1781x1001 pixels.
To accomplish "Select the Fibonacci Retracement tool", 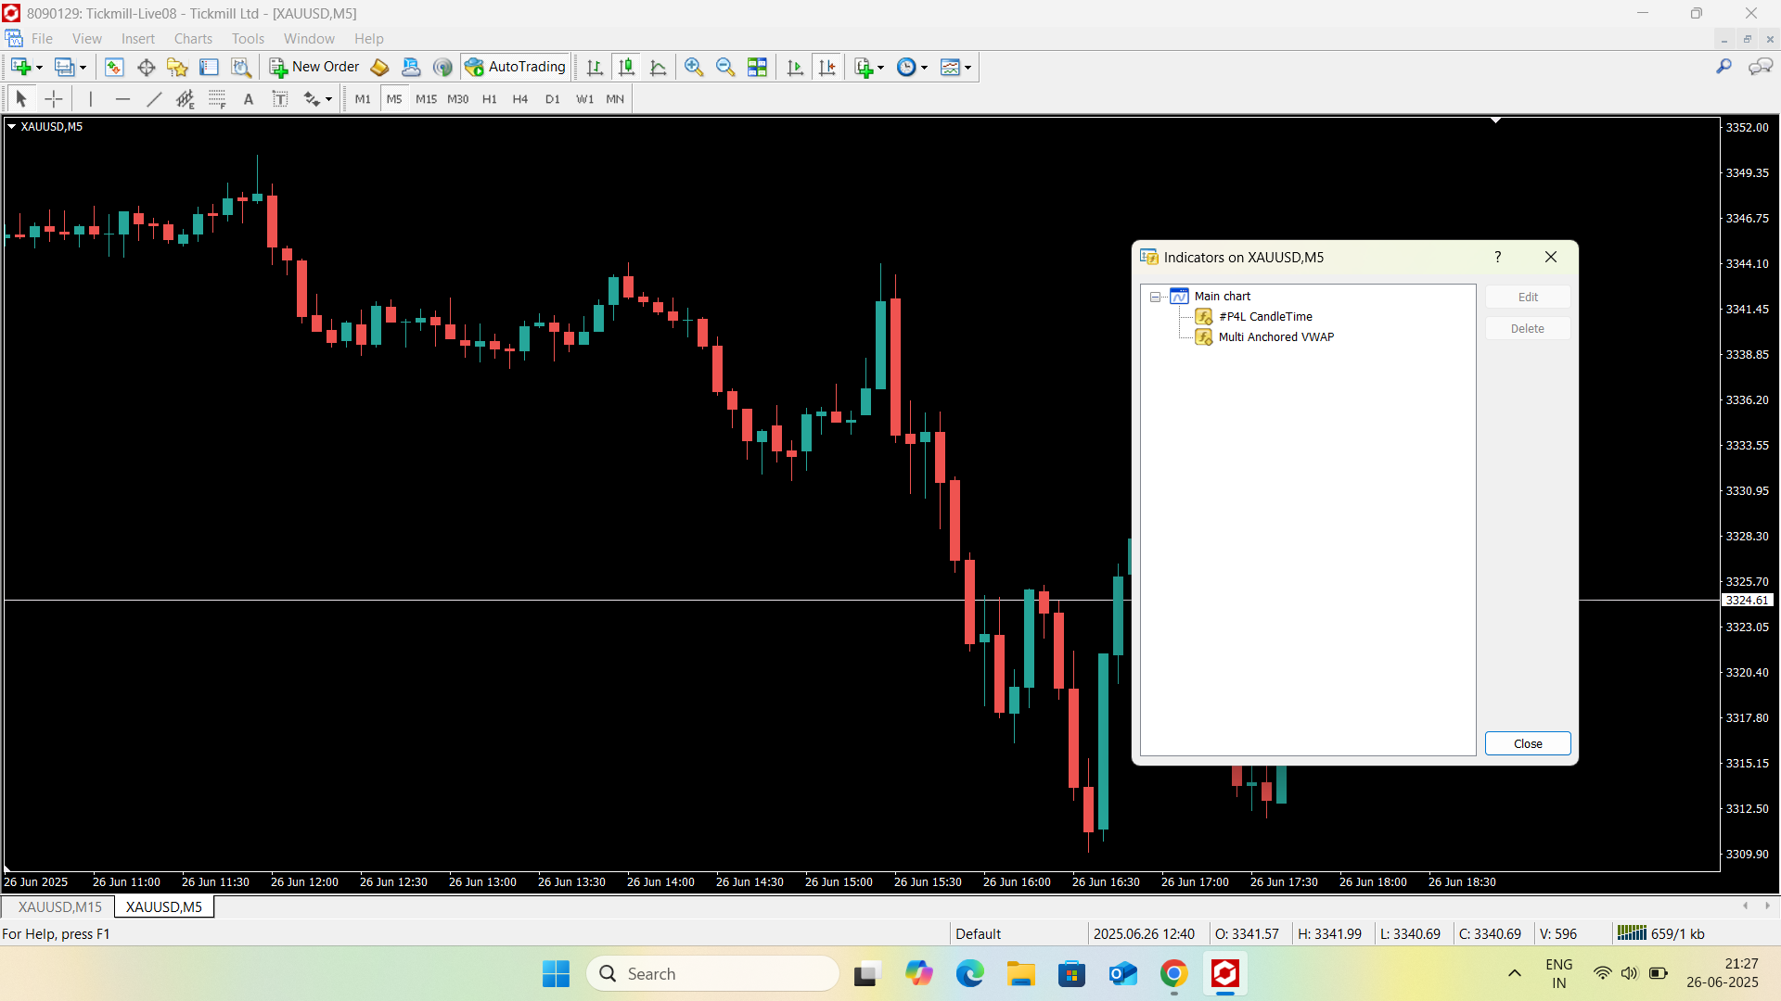I will 217,99.
